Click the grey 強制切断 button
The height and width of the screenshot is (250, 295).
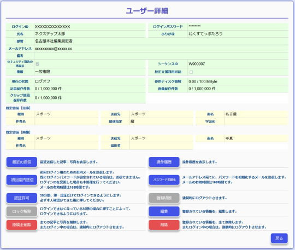click(x=164, y=198)
